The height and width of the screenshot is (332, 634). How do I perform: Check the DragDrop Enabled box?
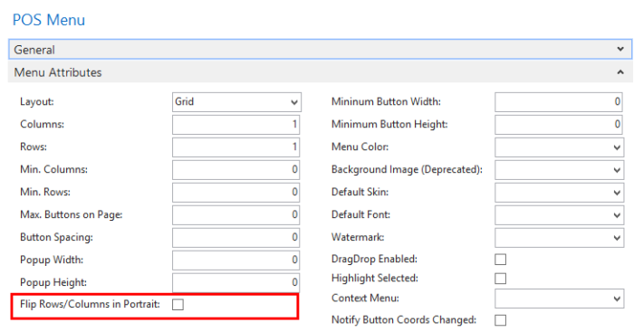[501, 260]
